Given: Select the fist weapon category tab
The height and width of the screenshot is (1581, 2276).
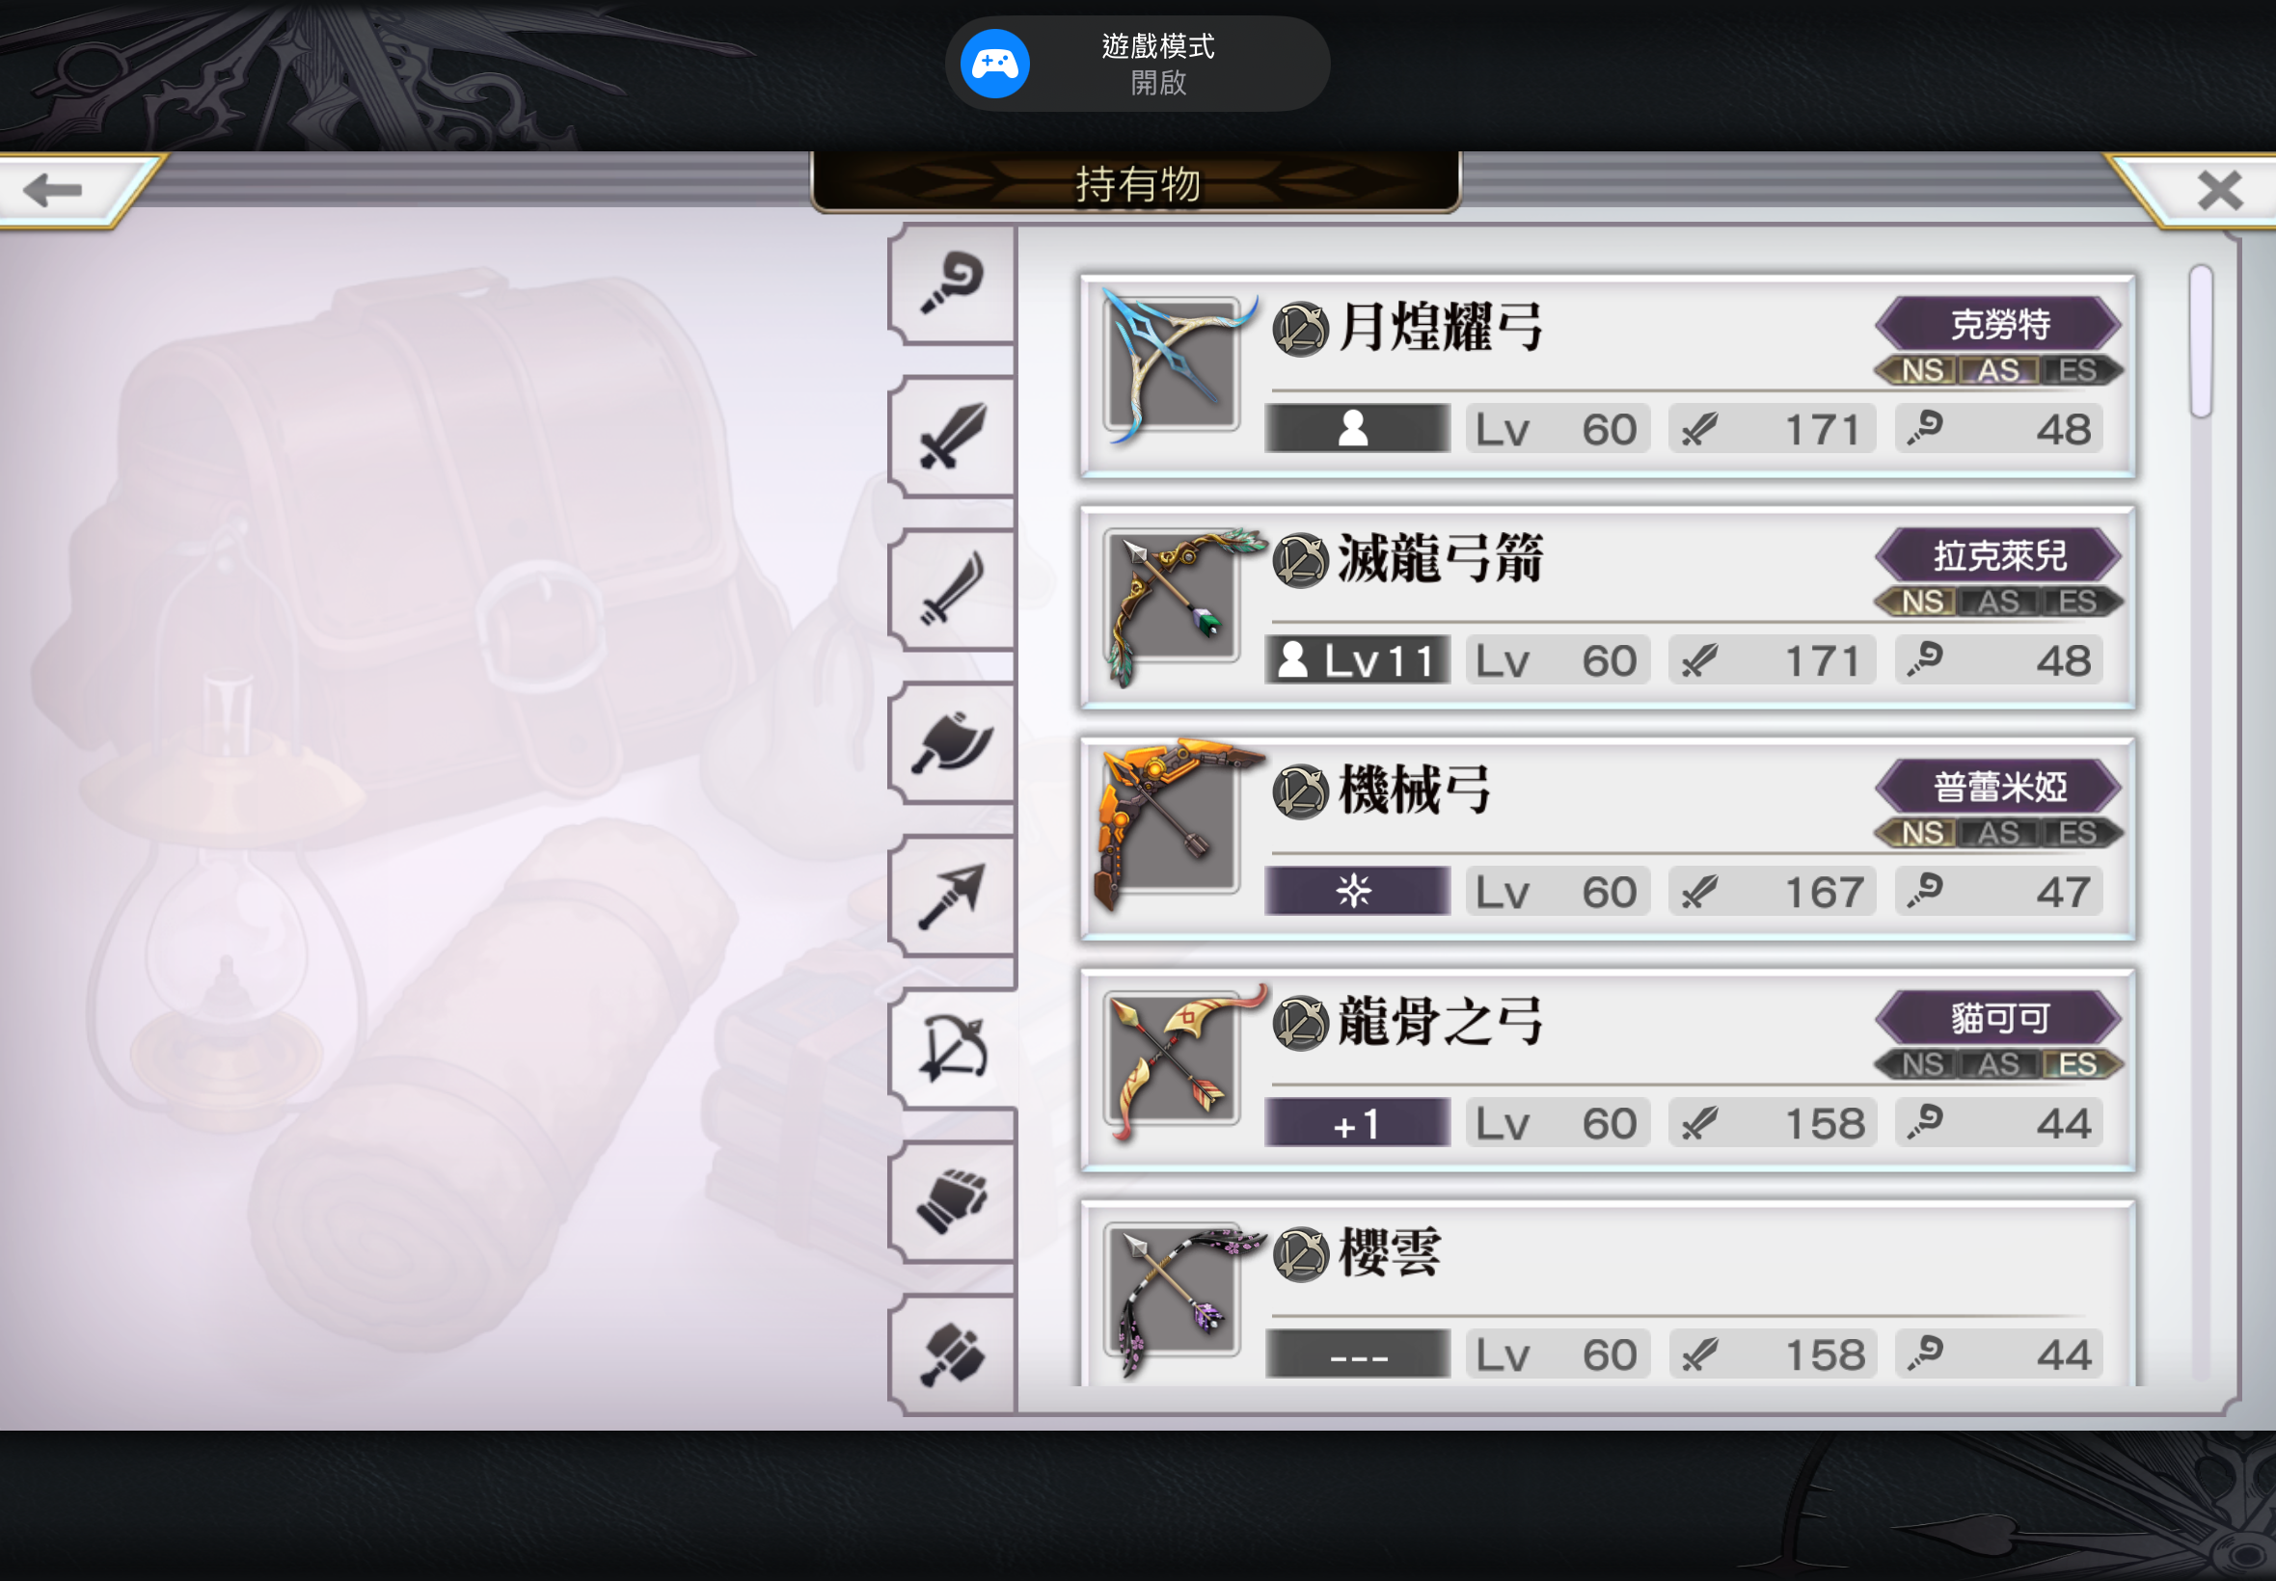Looking at the screenshot, I should pyautogui.click(x=952, y=1201).
